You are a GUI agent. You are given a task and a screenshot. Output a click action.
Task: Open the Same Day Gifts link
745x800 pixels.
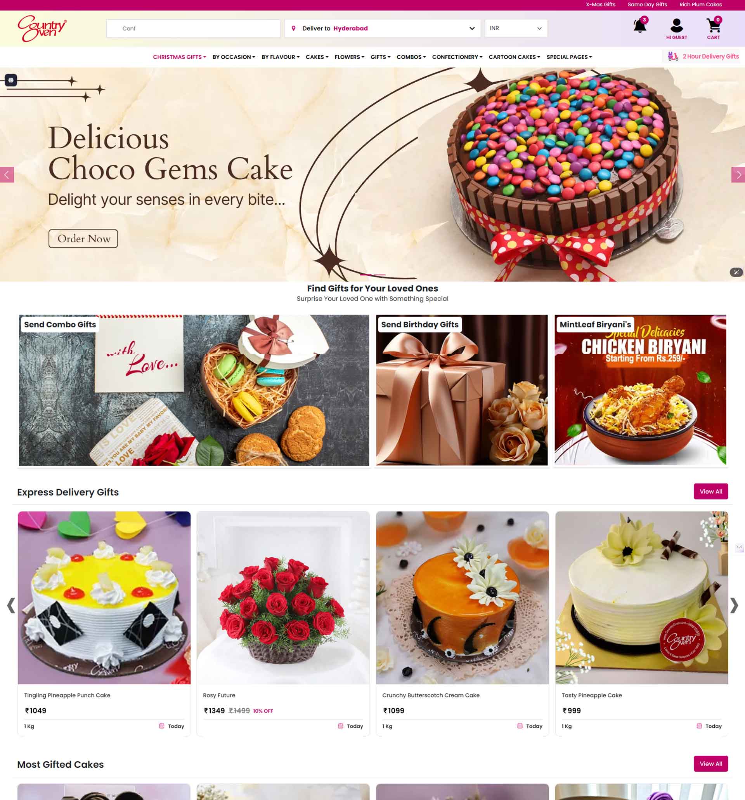pos(647,4)
